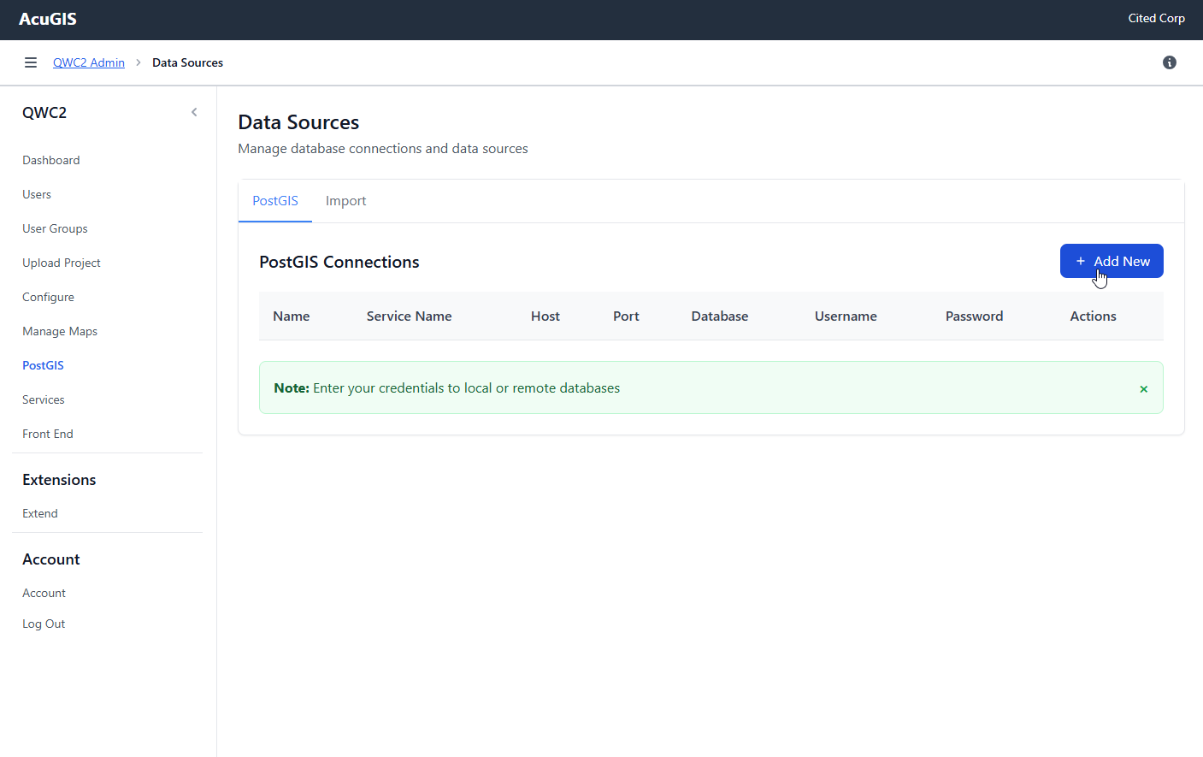Image resolution: width=1203 pixels, height=757 pixels.
Task: Follow the QWC2 Admin breadcrumb link
Action: (89, 62)
